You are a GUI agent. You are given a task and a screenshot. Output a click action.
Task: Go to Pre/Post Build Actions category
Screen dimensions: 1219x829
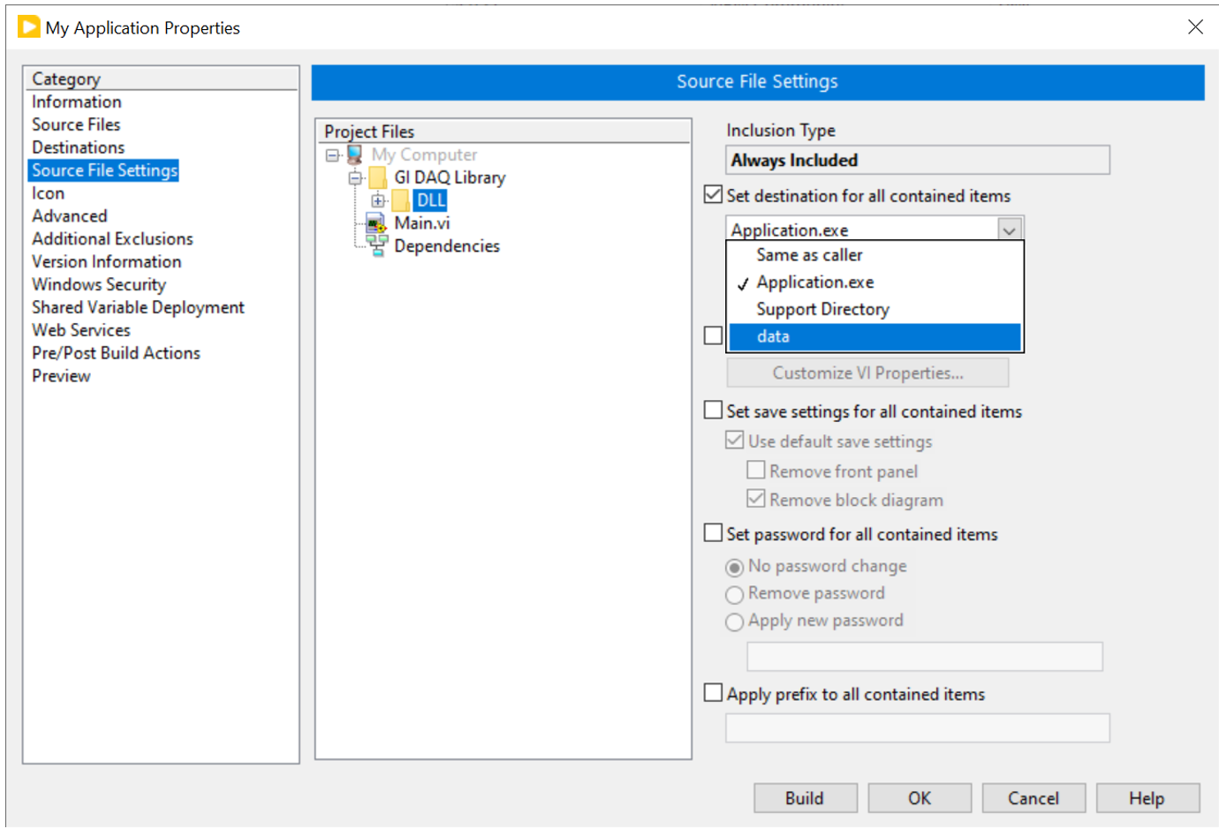[116, 353]
